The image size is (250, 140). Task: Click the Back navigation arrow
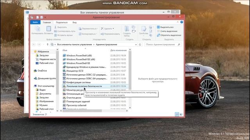(x=34, y=45)
